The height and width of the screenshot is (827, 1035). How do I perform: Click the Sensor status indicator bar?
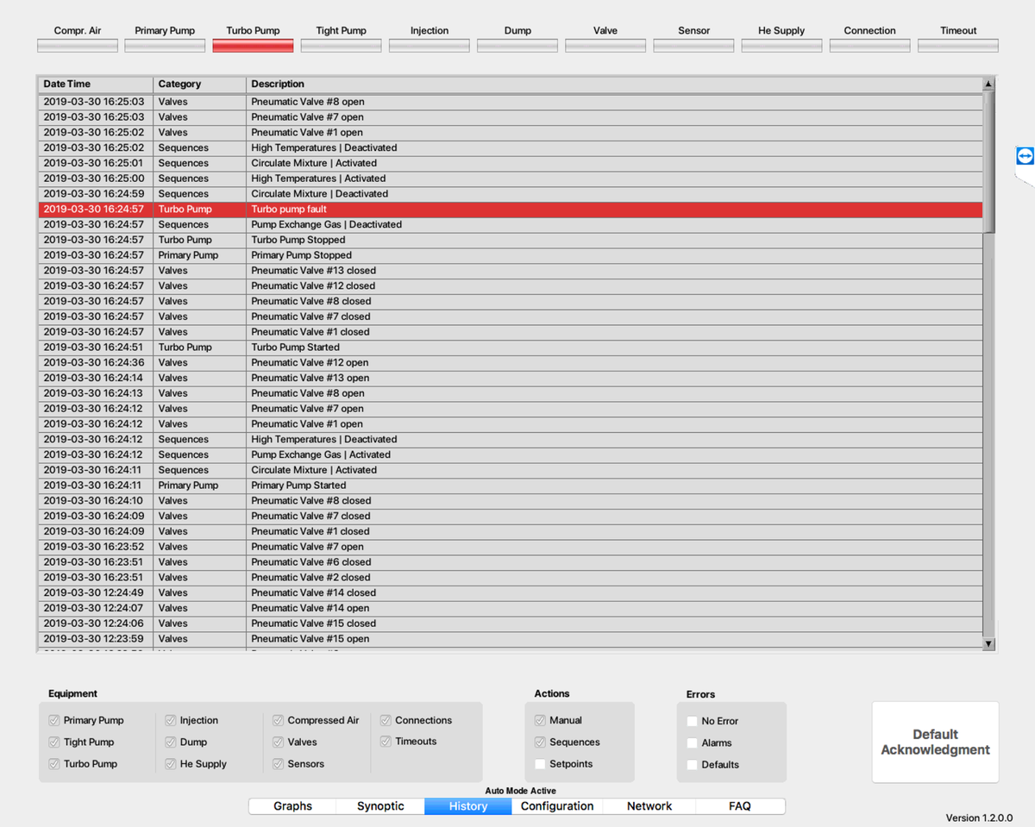[693, 46]
